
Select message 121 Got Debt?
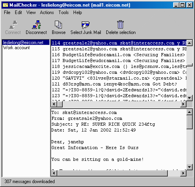pyautogui.click(x=119, y=84)
